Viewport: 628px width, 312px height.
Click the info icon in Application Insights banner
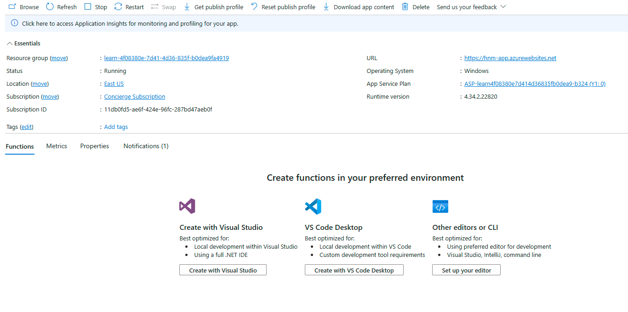pos(15,23)
